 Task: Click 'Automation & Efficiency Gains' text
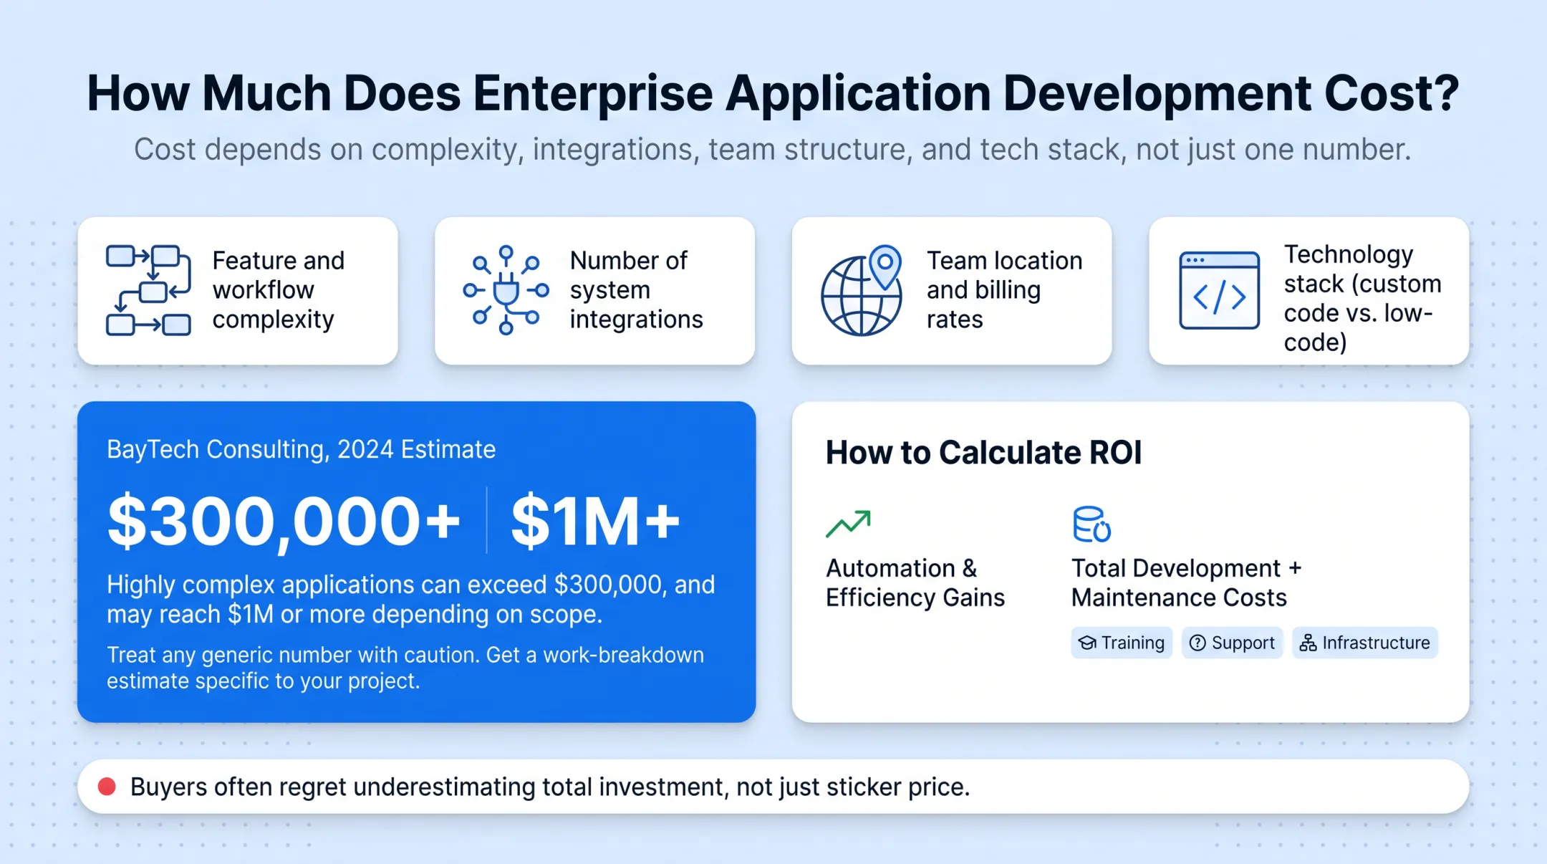pos(915,583)
